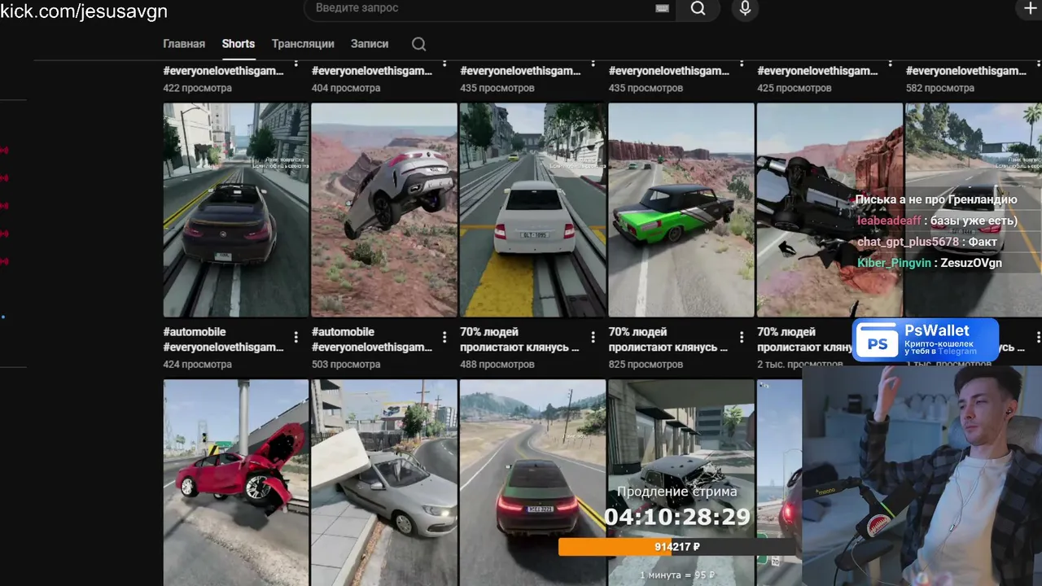Open three-dot menu for short with 503 просмотра

pos(444,337)
